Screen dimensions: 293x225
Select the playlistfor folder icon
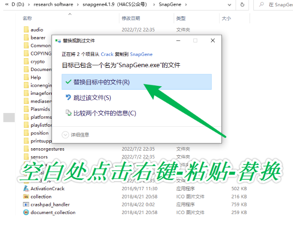(26, 125)
